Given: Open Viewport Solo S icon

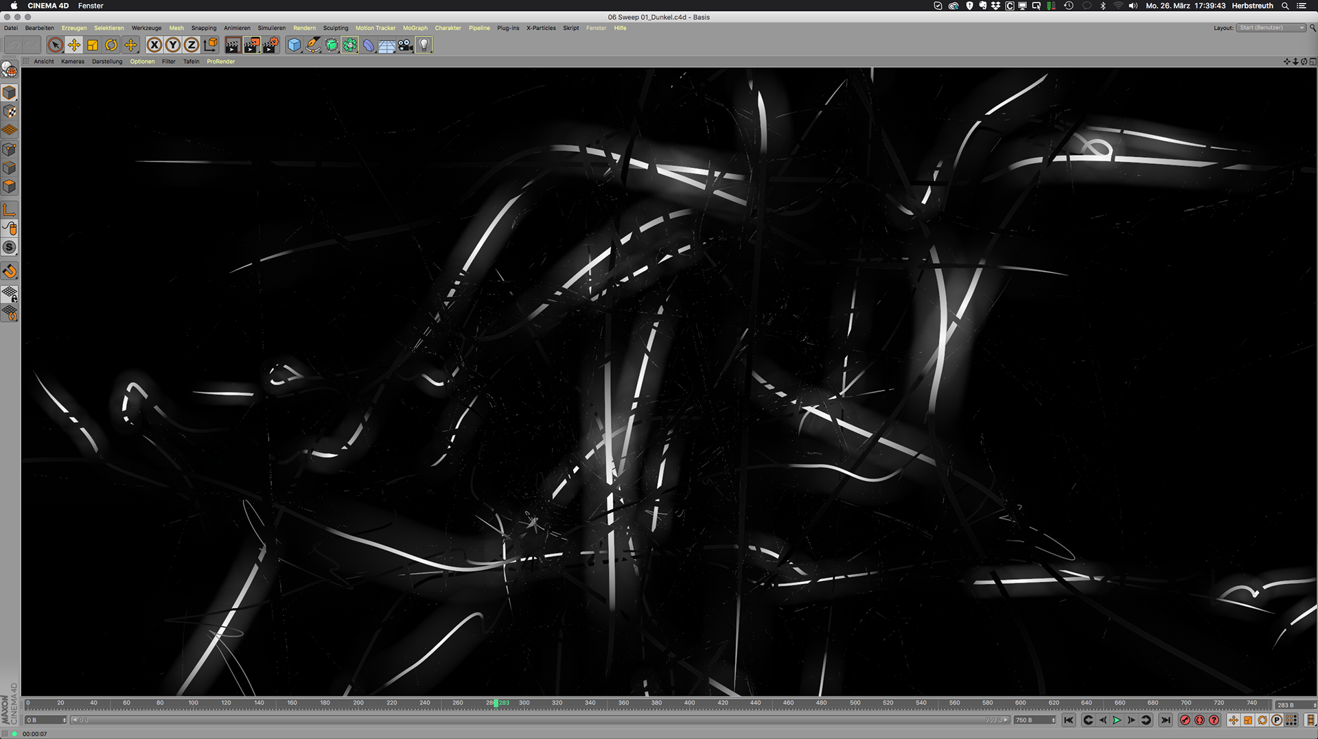Looking at the screenshot, I should (10, 247).
